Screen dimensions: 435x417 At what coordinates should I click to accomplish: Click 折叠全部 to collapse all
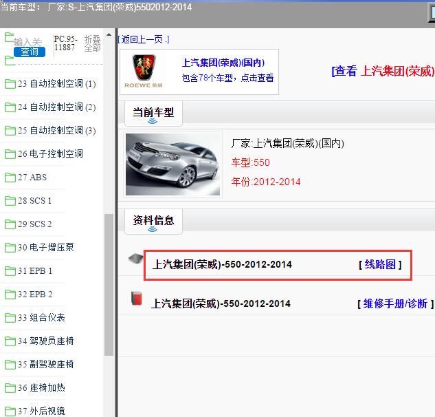[x=92, y=43]
